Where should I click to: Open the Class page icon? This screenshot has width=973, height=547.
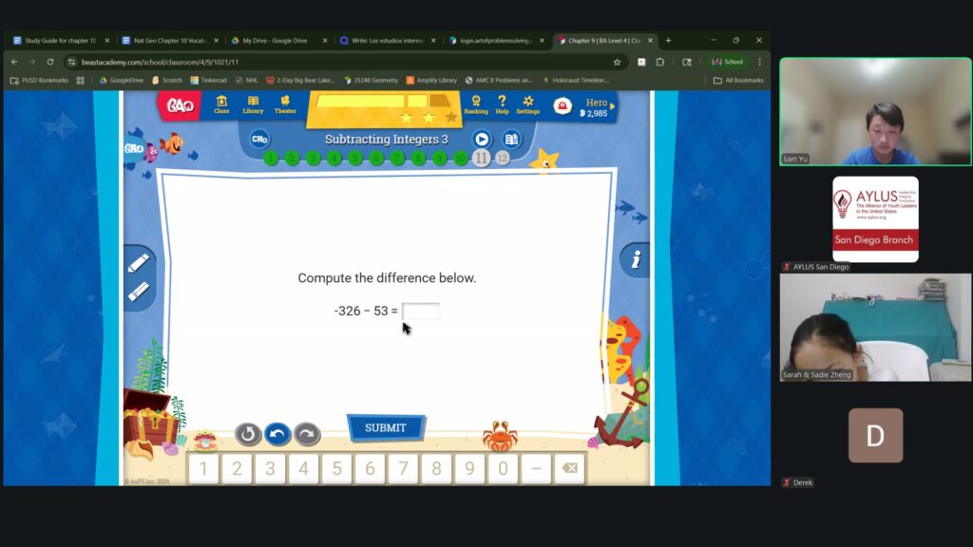(221, 104)
